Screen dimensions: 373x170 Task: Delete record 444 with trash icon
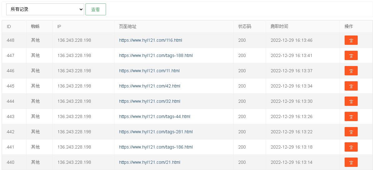pos(351,102)
